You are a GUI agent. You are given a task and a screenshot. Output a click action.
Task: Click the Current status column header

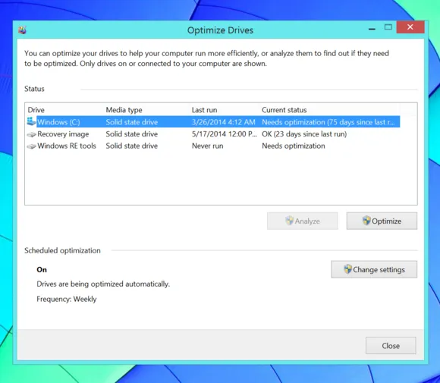(x=284, y=110)
